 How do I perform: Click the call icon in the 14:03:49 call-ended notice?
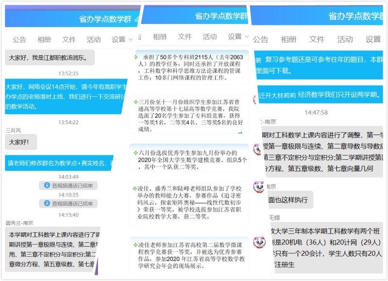[48, 185]
